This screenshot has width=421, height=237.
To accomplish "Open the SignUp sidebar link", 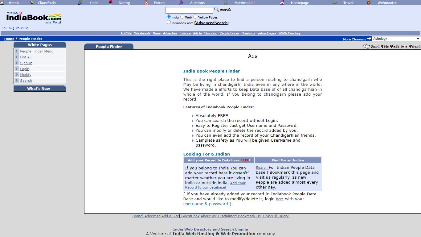I will (x=26, y=63).
